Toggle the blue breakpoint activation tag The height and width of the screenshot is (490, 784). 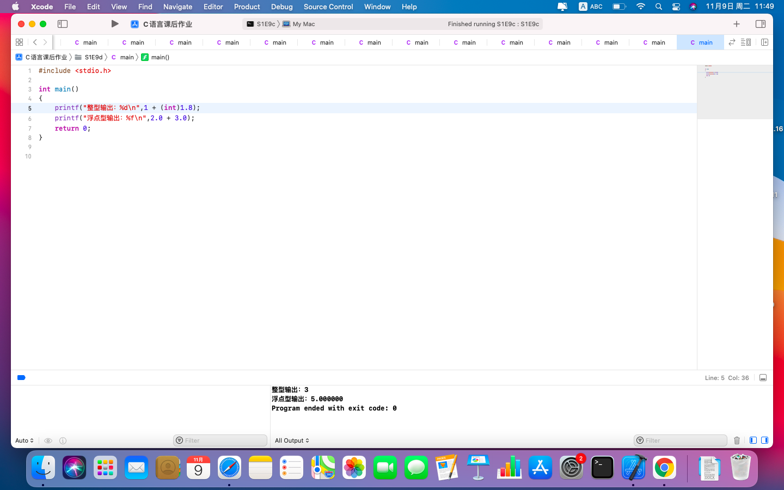pyautogui.click(x=21, y=377)
